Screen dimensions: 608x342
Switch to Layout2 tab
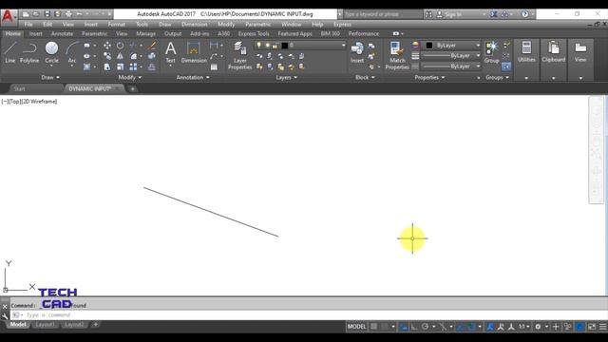coord(74,325)
